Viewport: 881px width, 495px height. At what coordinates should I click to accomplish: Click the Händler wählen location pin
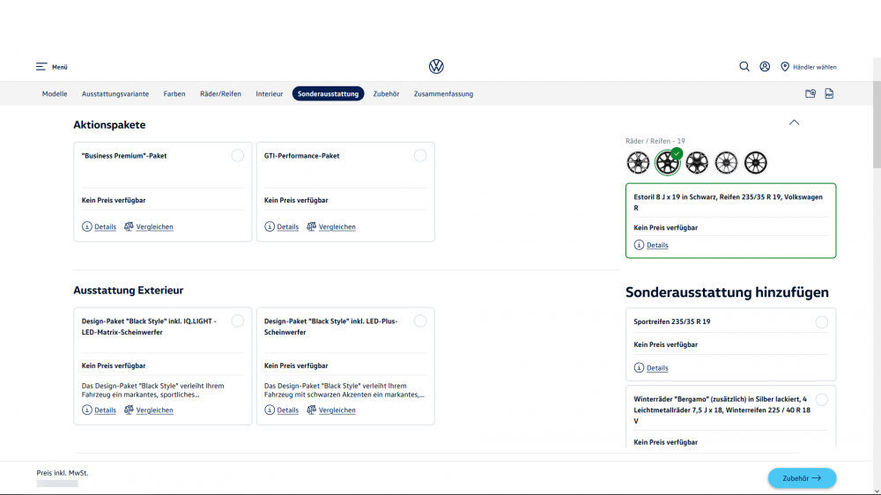click(x=785, y=66)
